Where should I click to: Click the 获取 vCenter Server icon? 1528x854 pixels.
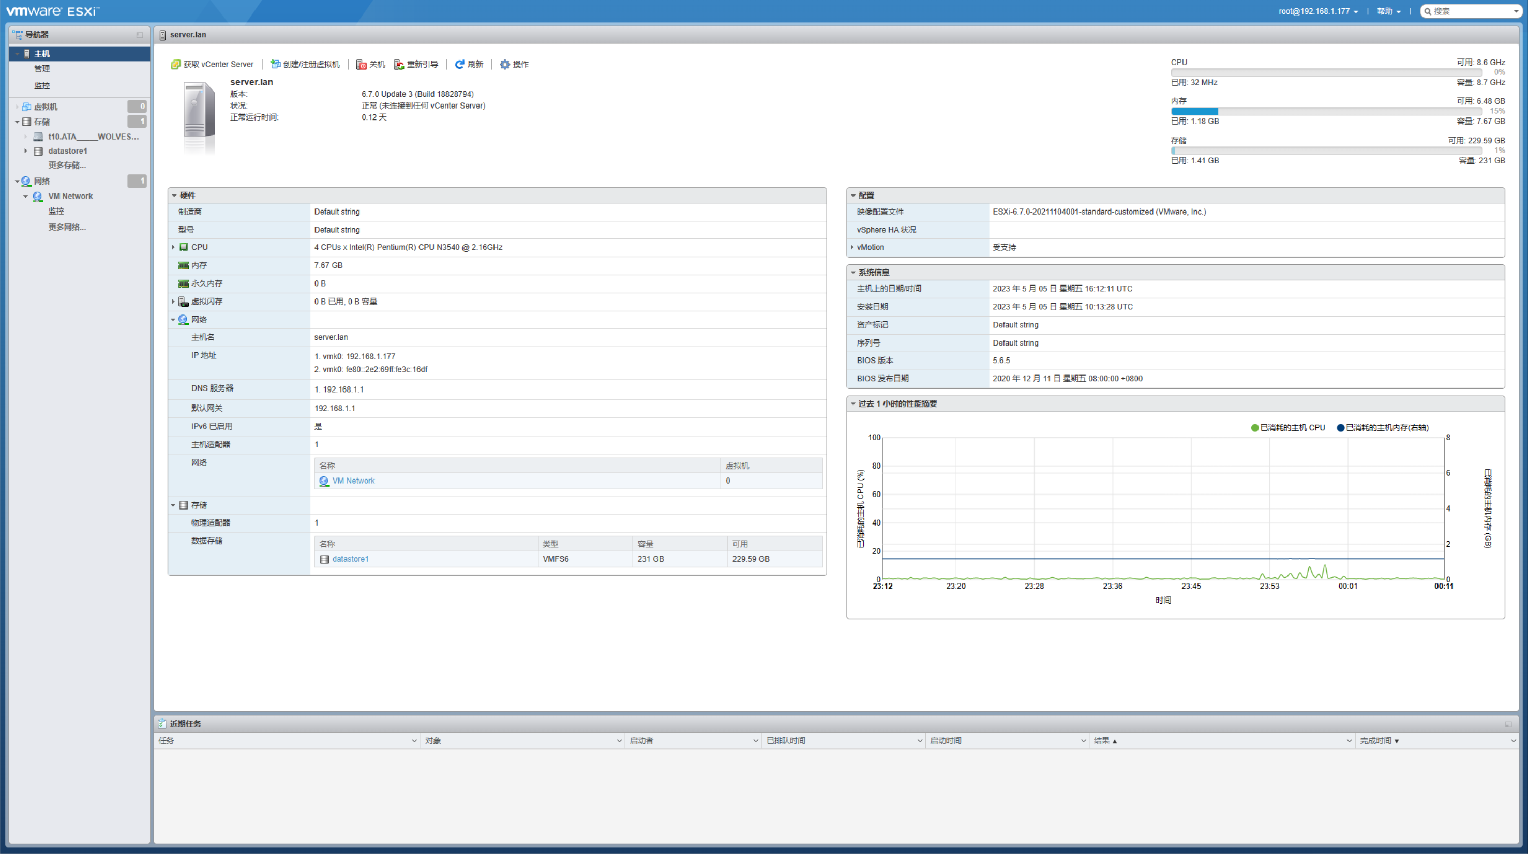tap(176, 64)
